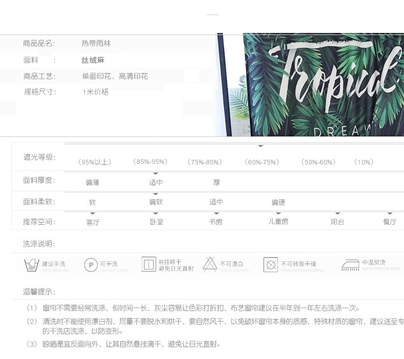404x359 pixels.
Task: Click the 规格尺寸 label
Action: (x=40, y=92)
